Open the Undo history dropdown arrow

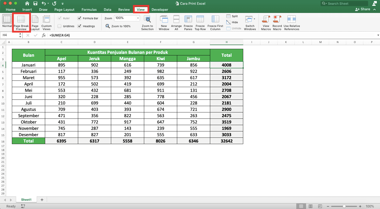[48, 4]
